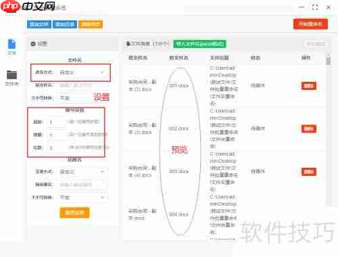Open the extension case conversion dropdown
Viewport: 338px width, 257px height.
82,197
